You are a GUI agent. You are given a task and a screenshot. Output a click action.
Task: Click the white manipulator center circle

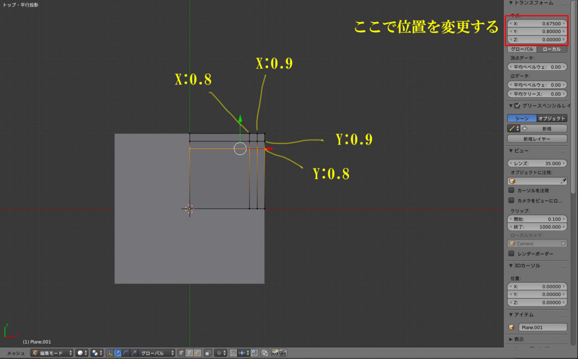coord(240,149)
